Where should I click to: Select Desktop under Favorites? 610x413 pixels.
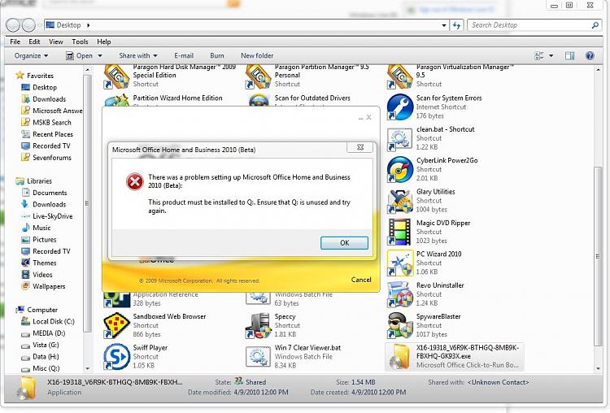(45, 87)
